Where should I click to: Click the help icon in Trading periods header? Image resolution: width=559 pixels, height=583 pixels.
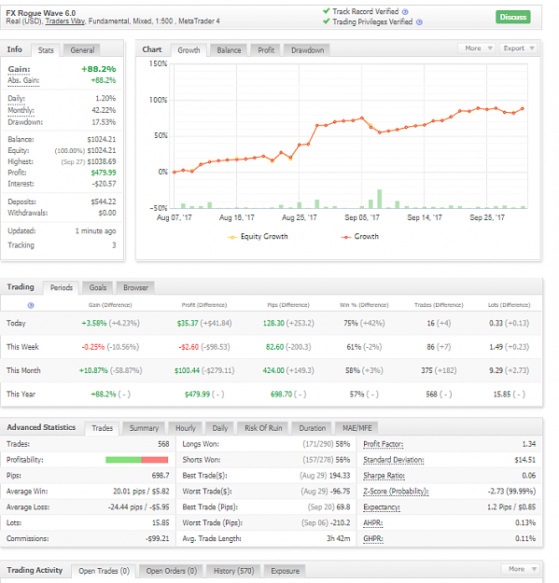(x=31, y=305)
